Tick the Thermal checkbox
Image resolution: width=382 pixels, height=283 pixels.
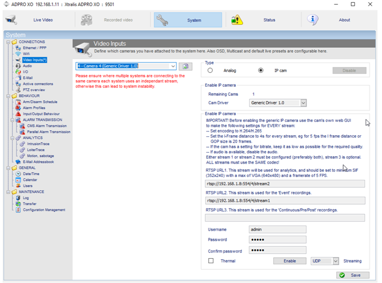211,260
